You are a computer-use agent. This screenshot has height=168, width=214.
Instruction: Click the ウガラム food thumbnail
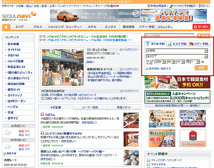click(131, 120)
